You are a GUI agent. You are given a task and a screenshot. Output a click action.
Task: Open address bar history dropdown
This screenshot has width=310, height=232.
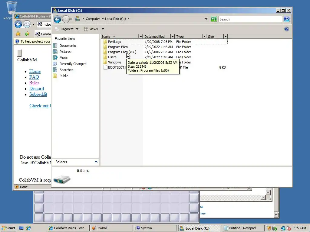click(x=206, y=19)
